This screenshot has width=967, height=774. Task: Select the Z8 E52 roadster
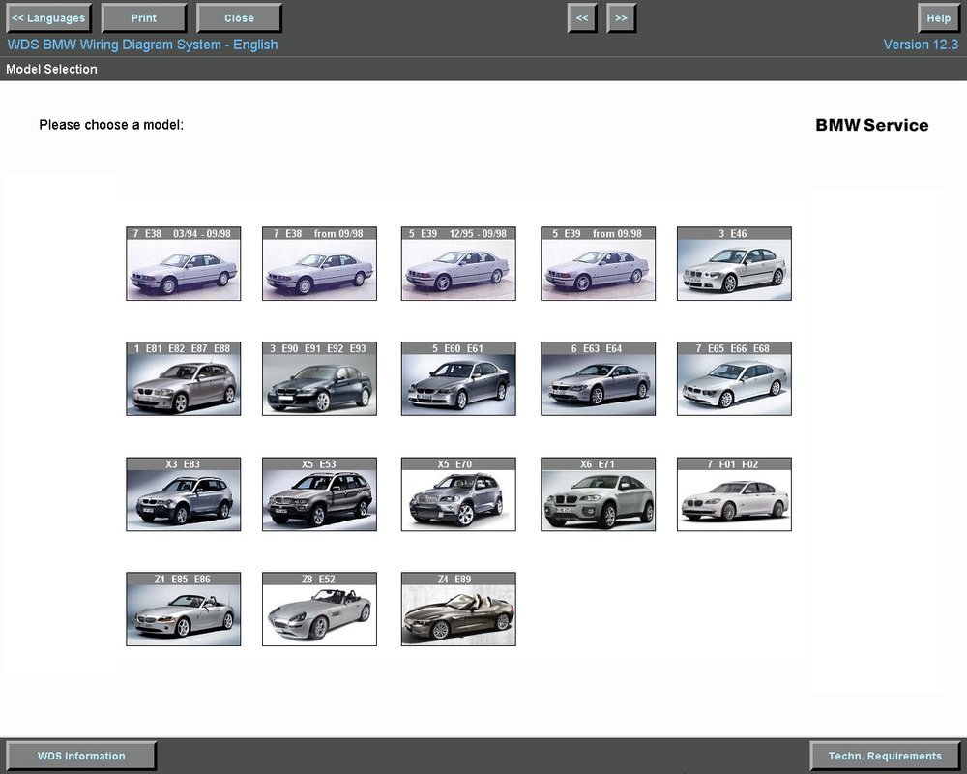tap(319, 610)
